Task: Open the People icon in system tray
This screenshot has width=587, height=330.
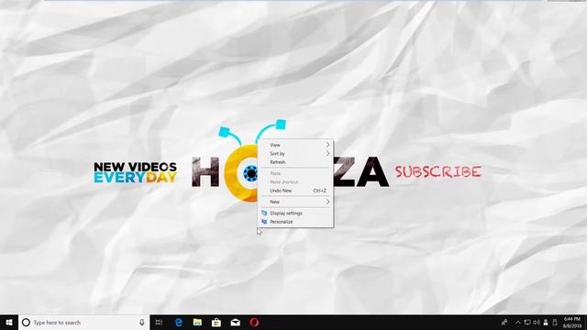Action: (x=504, y=322)
